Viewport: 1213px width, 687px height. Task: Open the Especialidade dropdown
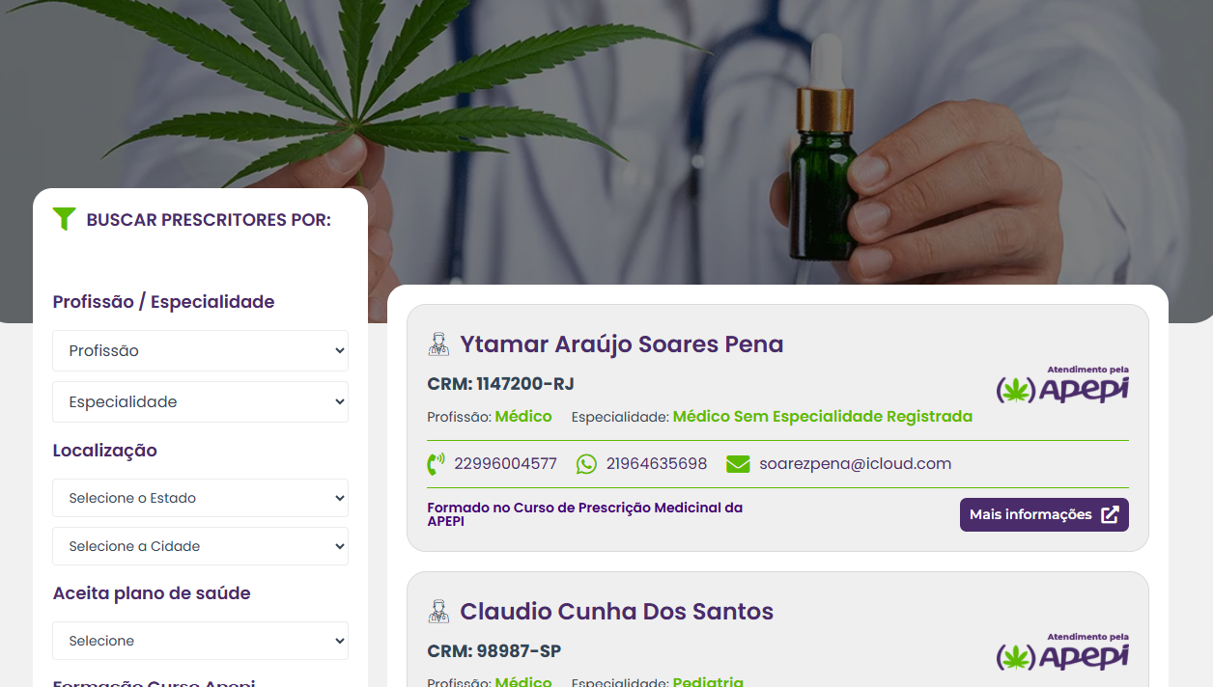click(x=200, y=402)
